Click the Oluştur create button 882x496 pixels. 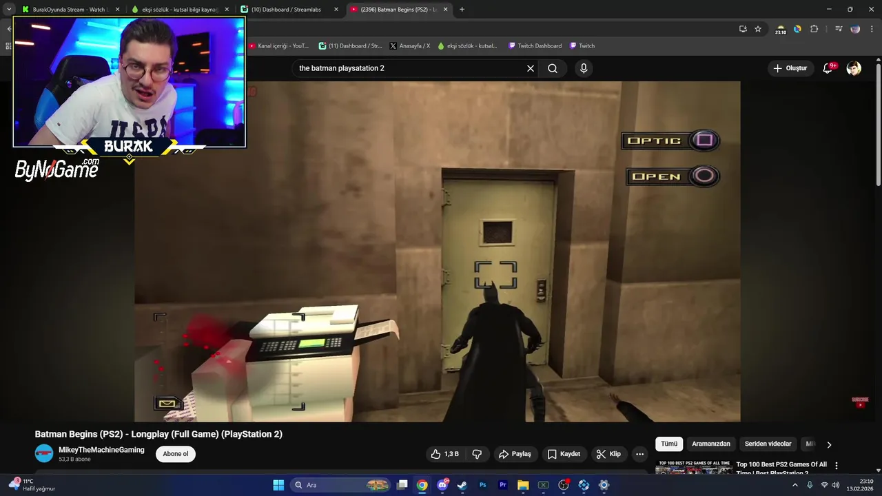coord(790,68)
